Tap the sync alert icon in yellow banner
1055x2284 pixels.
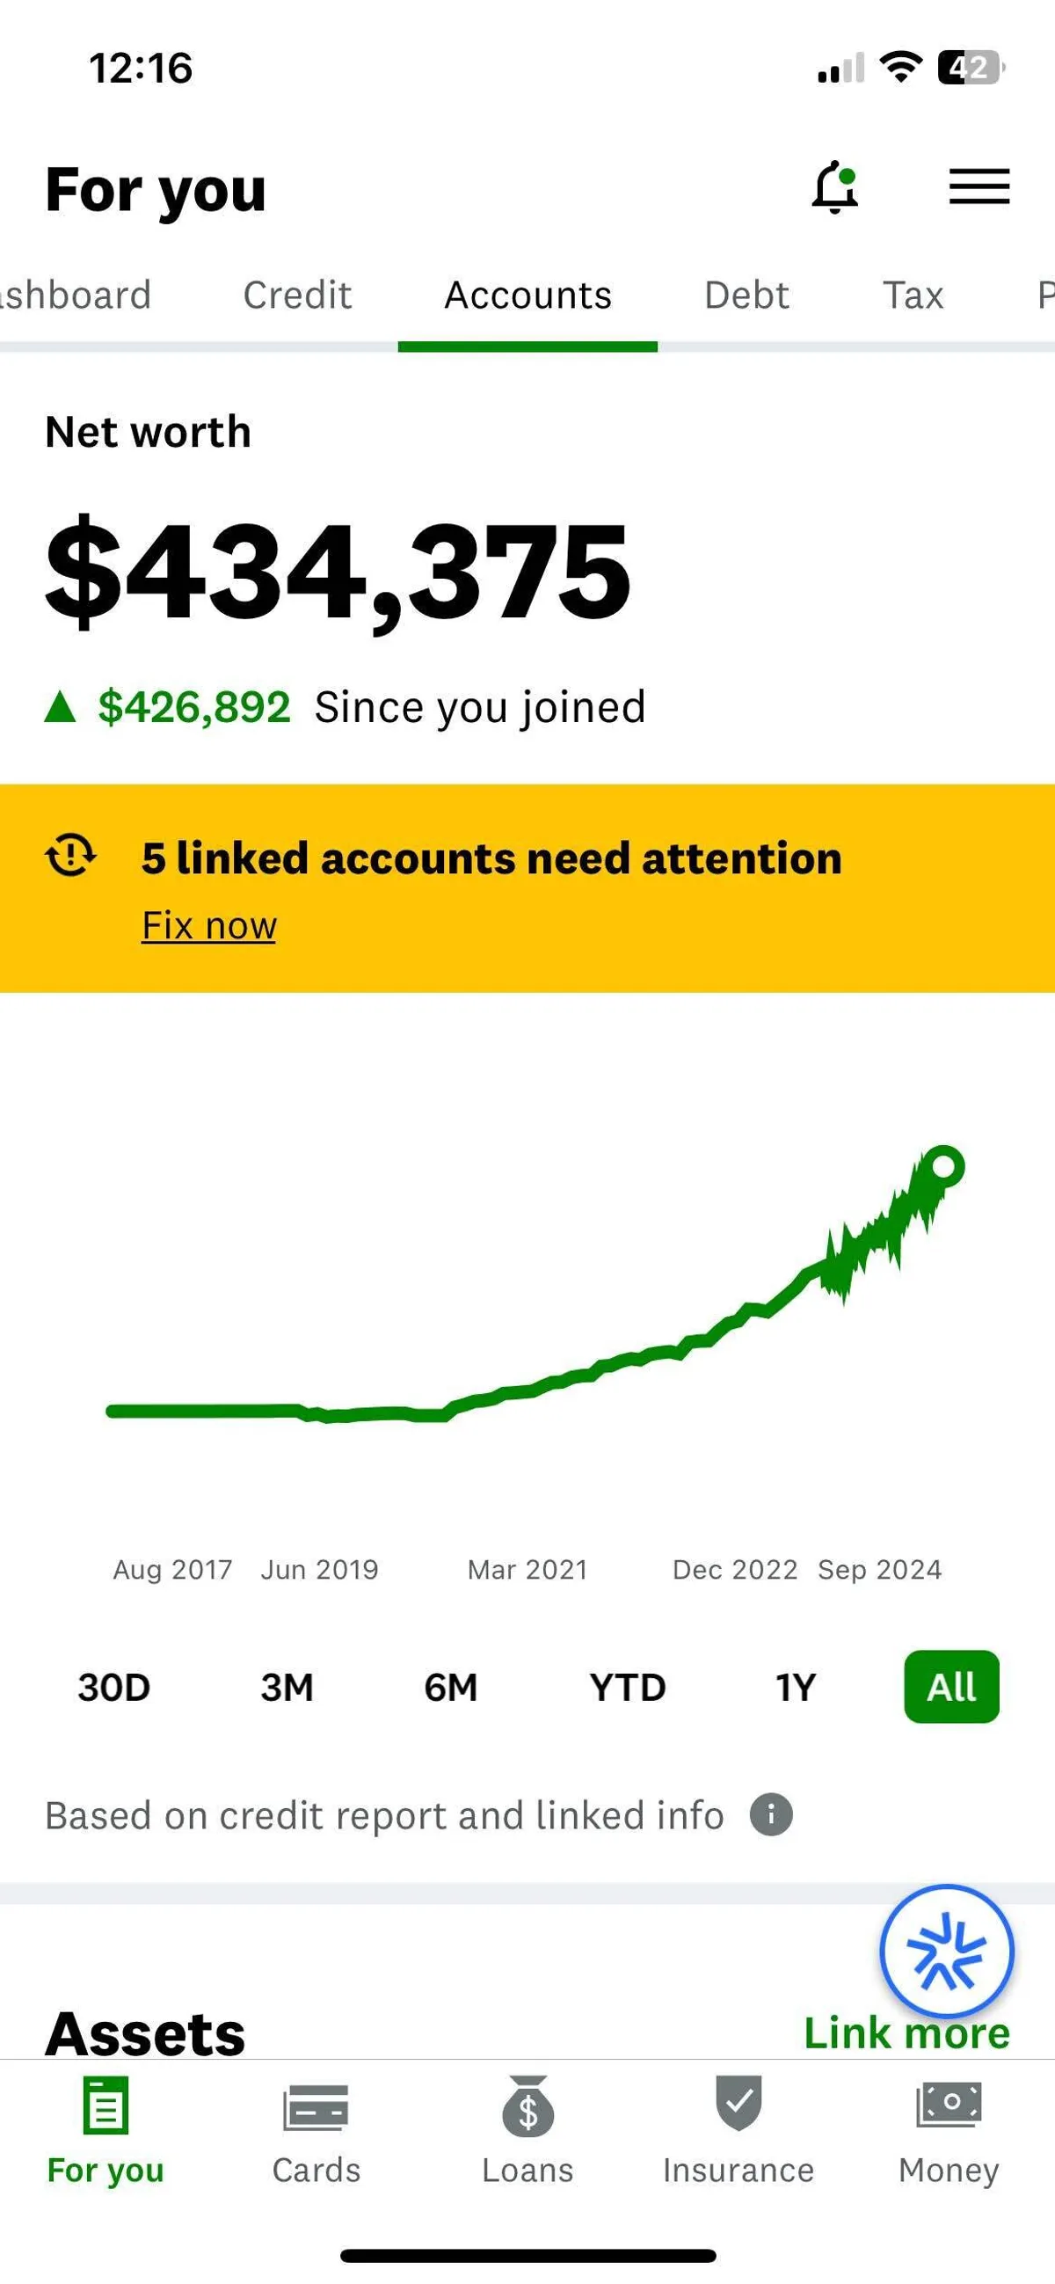click(x=71, y=856)
